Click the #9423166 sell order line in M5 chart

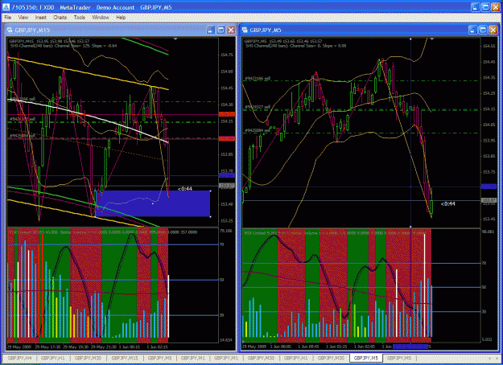point(361,80)
